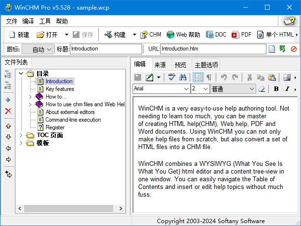The image size is (301, 226).
Task: Click the edit pencil icon in editor toolbar
Action: (x=149, y=77)
